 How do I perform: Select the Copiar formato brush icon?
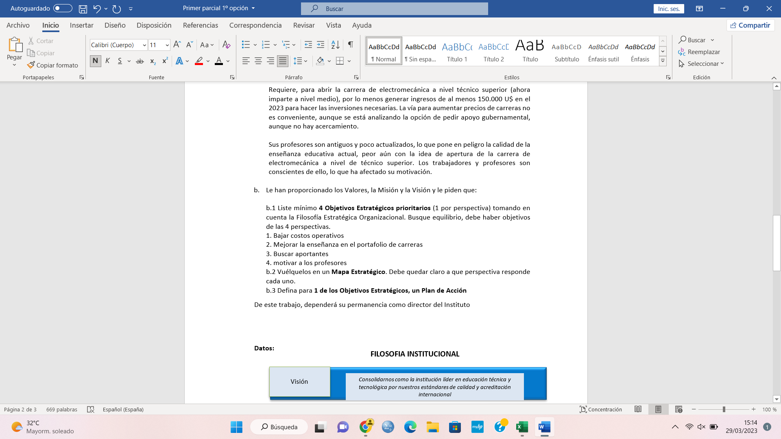(31, 65)
